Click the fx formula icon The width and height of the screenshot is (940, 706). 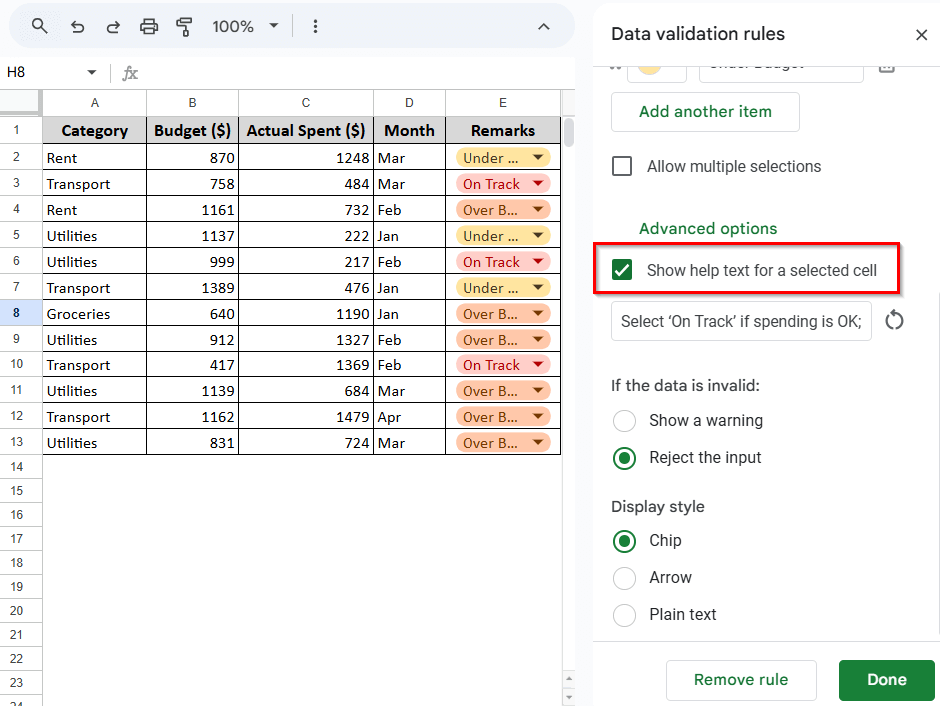pos(130,73)
